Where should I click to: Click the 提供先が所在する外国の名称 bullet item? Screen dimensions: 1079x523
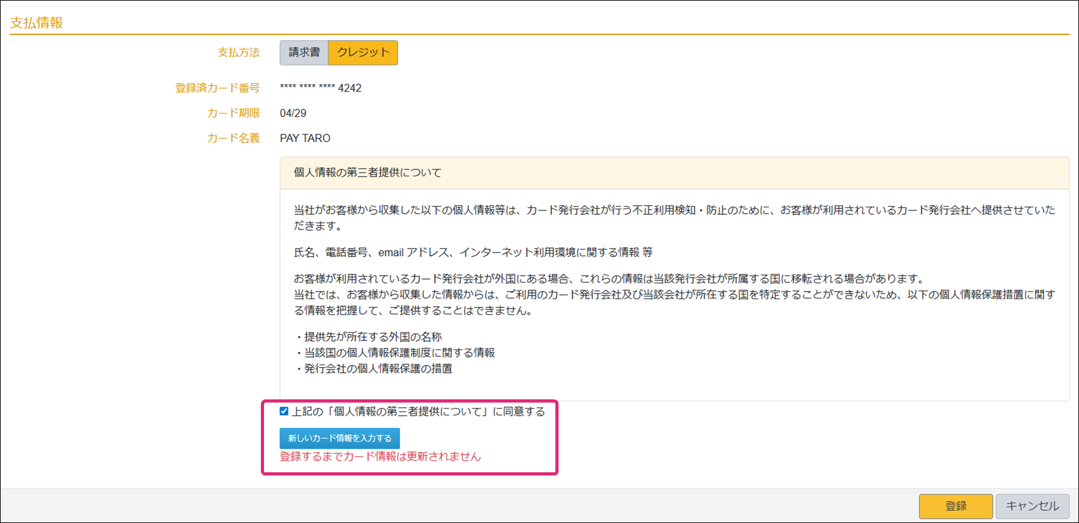tap(373, 337)
